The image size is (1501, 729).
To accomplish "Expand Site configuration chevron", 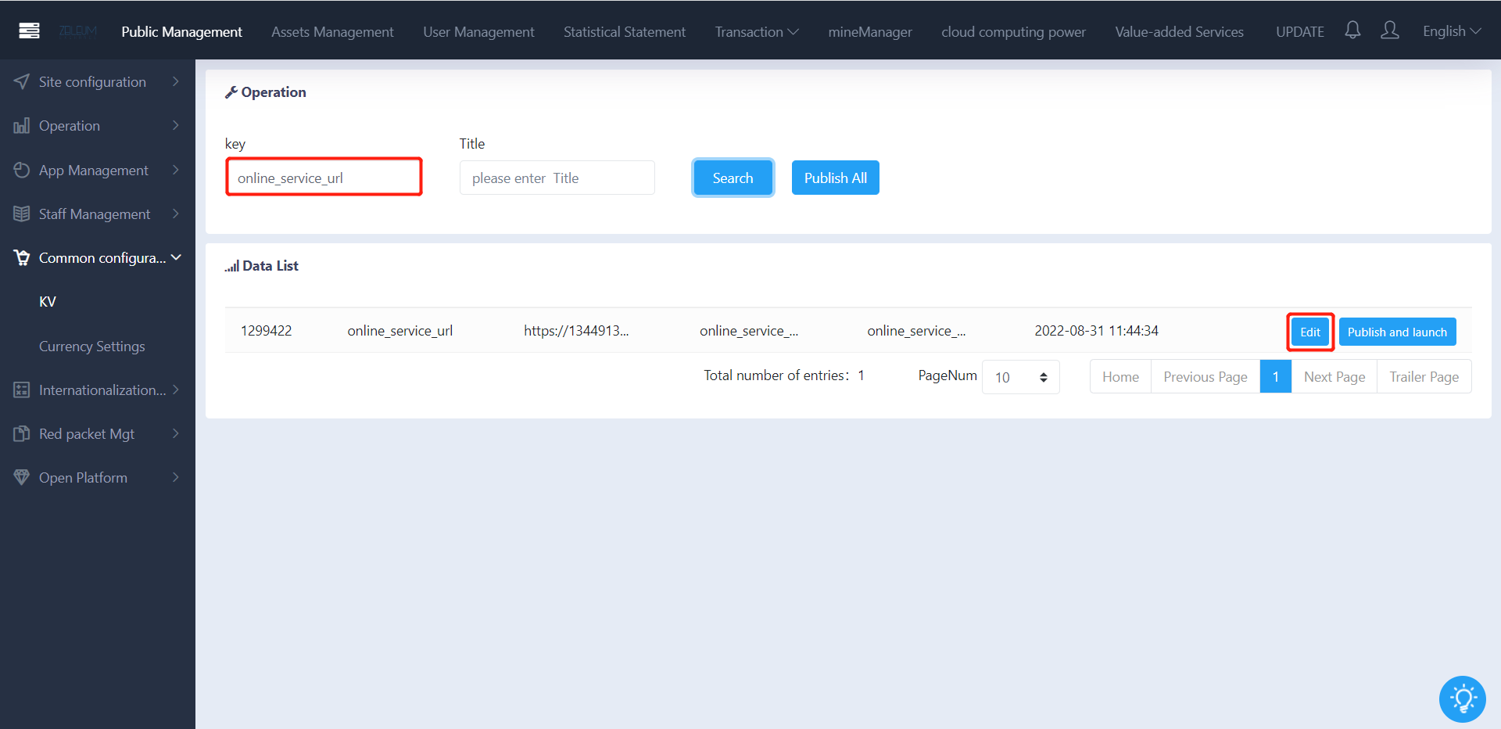I will click(x=176, y=81).
